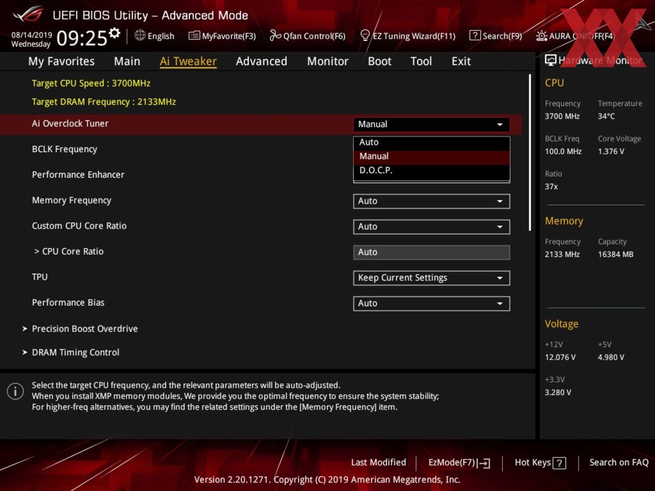655x491 pixels.
Task: Open MyFavorite(F3) list icon
Action: tap(194, 36)
